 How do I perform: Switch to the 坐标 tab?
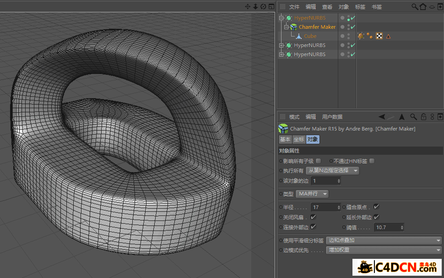299,139
